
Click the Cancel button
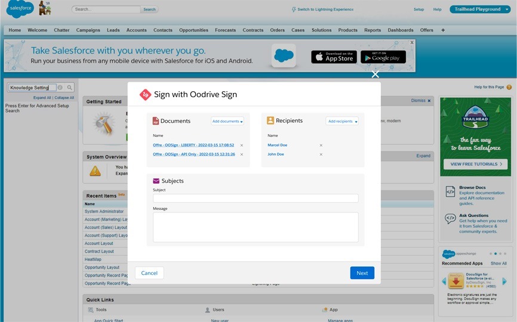(x=149, y=273)
